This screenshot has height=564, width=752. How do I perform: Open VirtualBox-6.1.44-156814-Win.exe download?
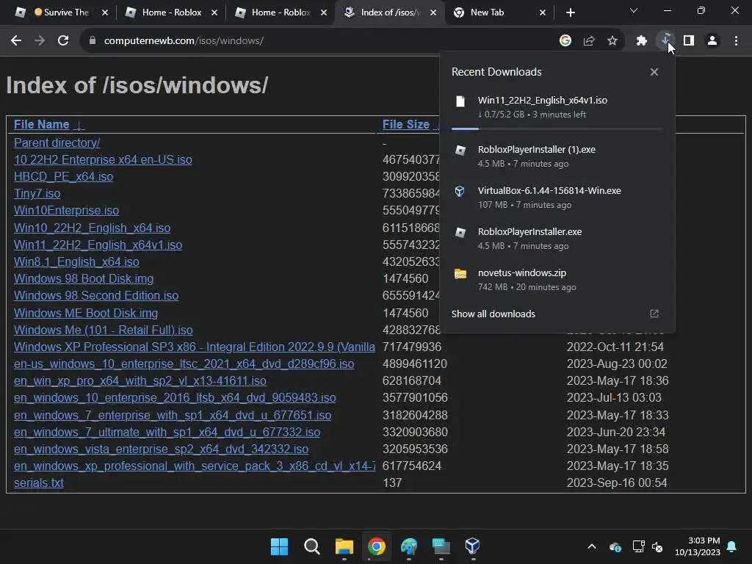[x=557, y=197]
